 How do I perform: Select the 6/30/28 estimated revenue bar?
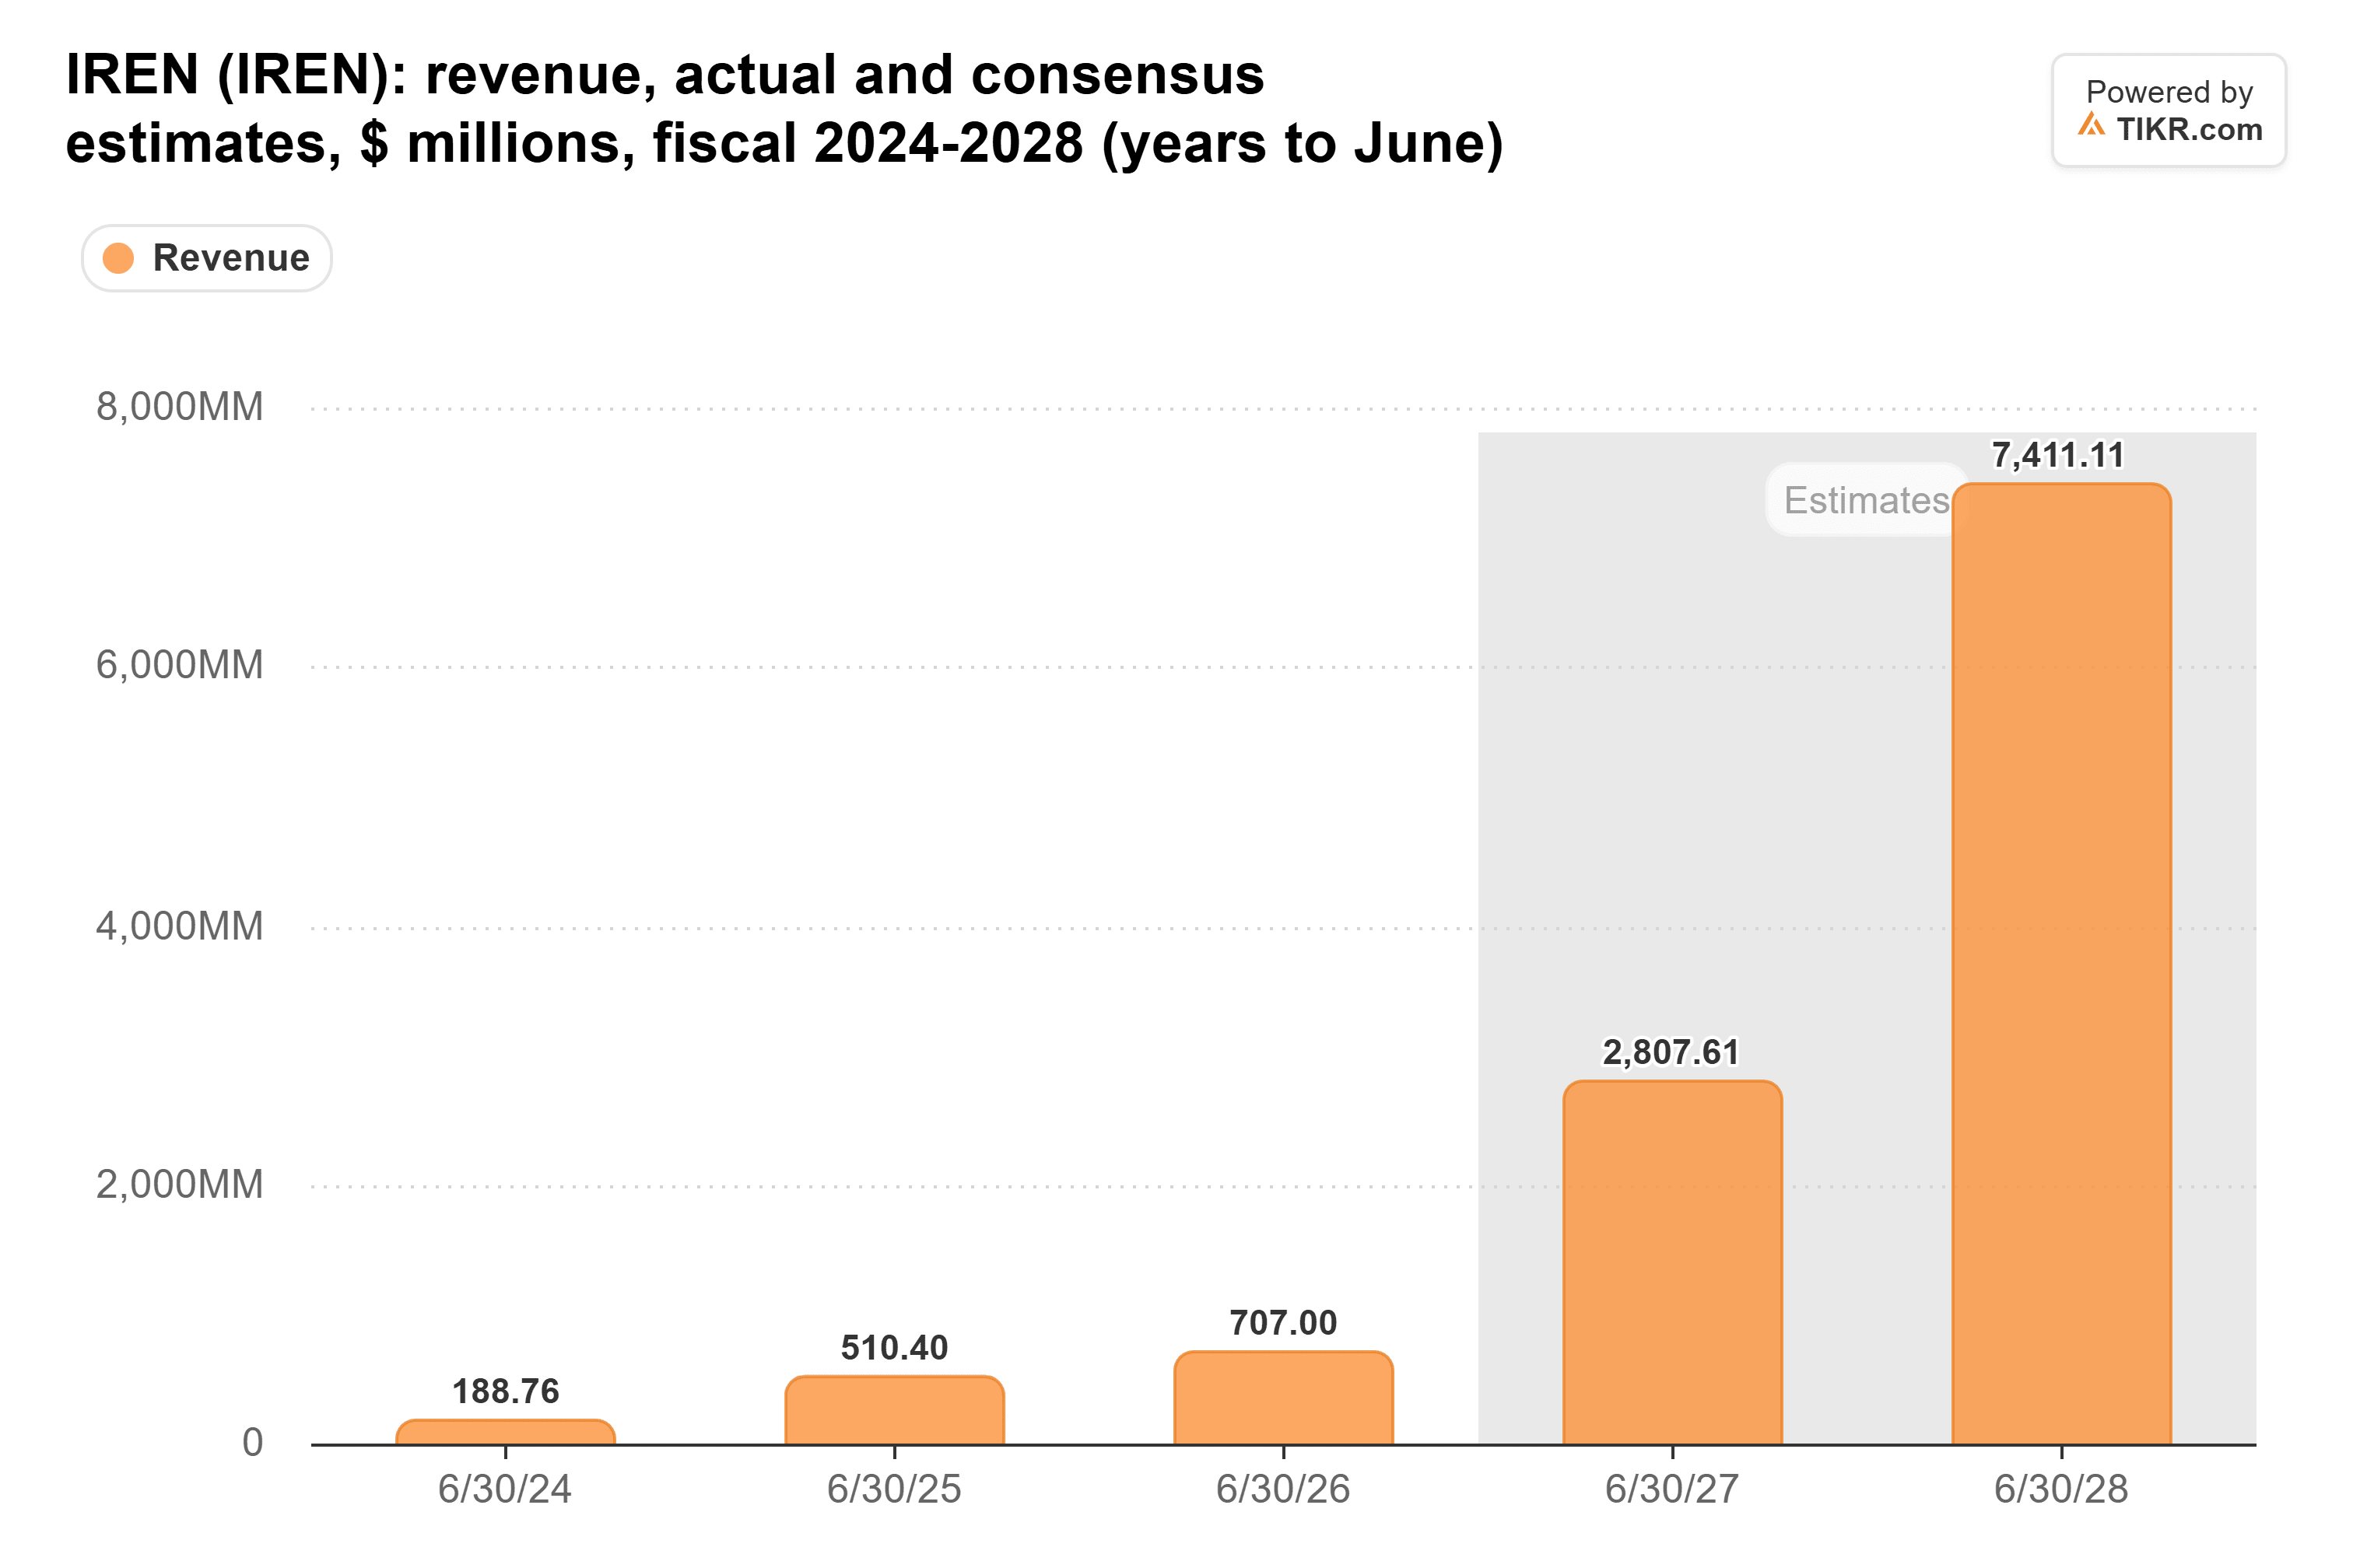pos(2062,964)
